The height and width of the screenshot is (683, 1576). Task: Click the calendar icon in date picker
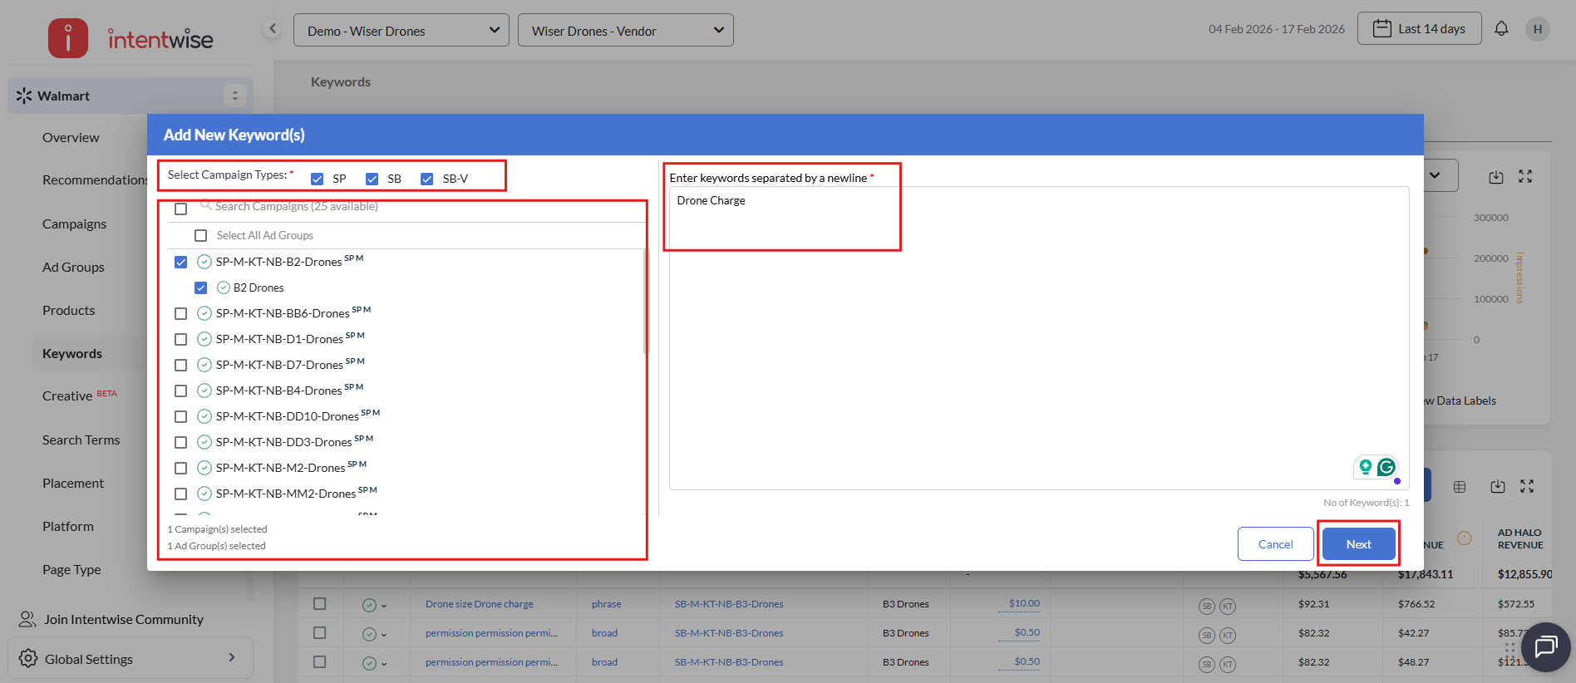(x=1381, y=29)
